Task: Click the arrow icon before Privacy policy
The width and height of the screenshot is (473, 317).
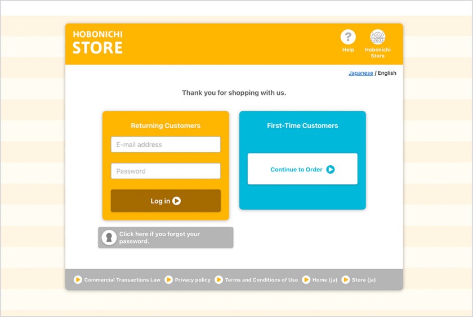Action: pos(168,280)
